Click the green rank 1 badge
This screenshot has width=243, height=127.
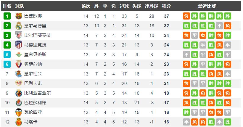[x=7, y=16]
